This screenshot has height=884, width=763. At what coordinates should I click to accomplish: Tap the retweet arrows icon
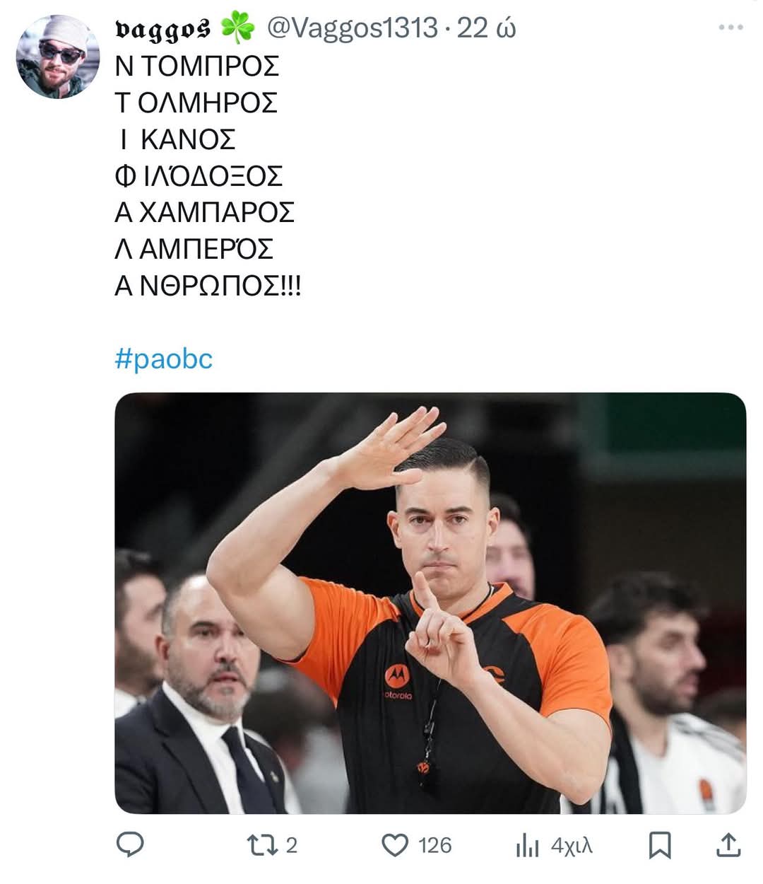[264, 845]
